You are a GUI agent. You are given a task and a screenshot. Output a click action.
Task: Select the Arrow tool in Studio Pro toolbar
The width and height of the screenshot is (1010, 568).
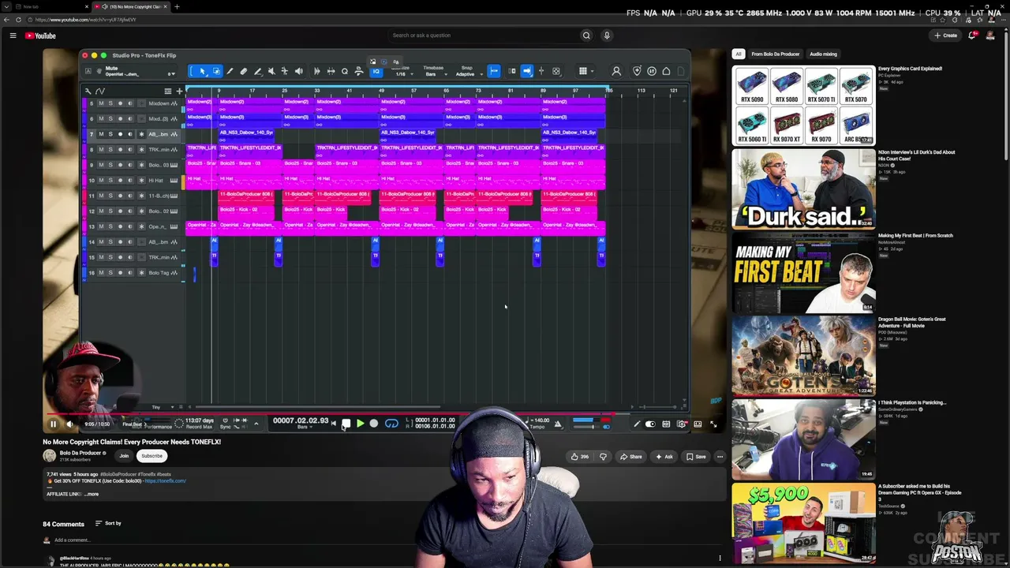point(203,71)
